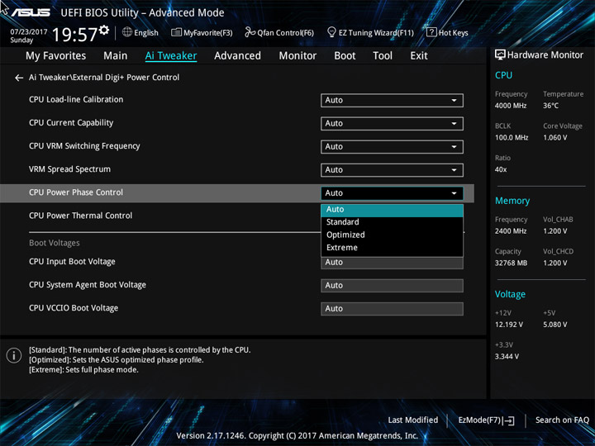
Task: Click the CPU System Agent Boot Voltage field
Action: pos(392,286)
